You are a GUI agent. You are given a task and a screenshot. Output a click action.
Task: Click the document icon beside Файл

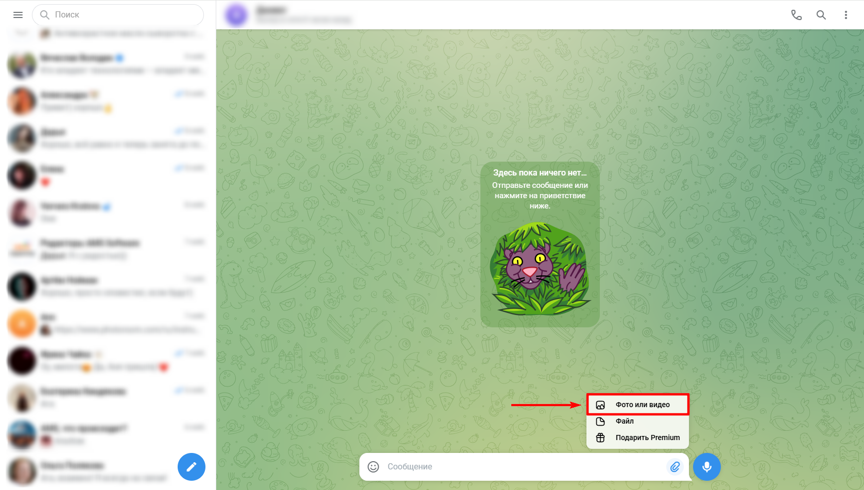600,422
